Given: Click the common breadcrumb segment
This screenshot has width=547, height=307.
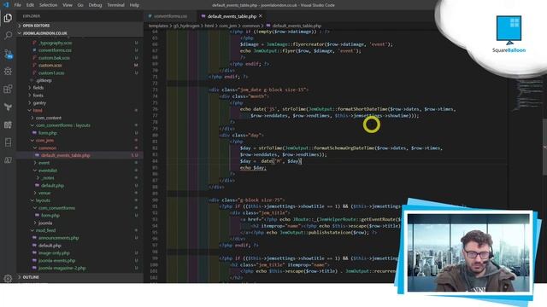Looking at the screenshot, I should [250, 26].
